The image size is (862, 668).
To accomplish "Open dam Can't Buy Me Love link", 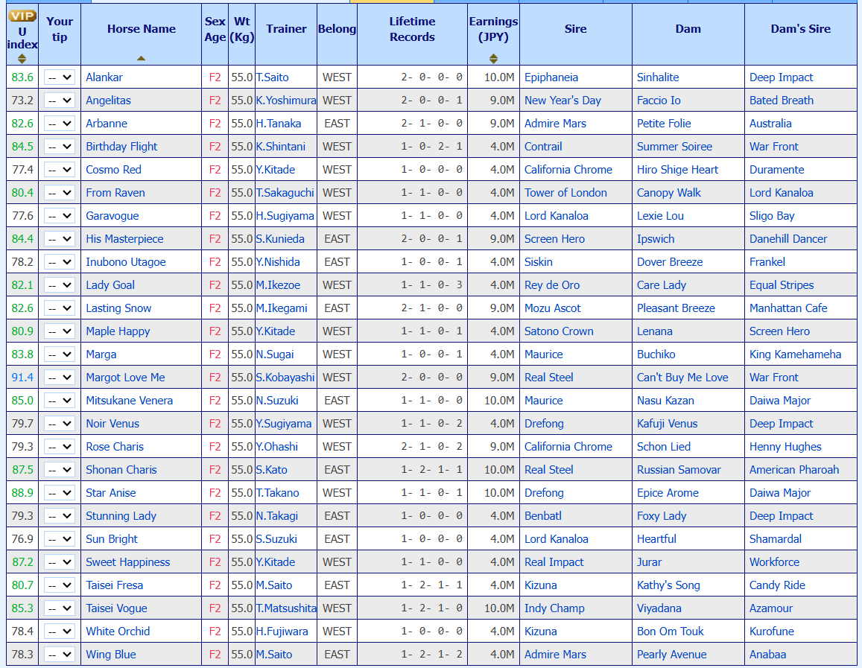I will [682, 378].
